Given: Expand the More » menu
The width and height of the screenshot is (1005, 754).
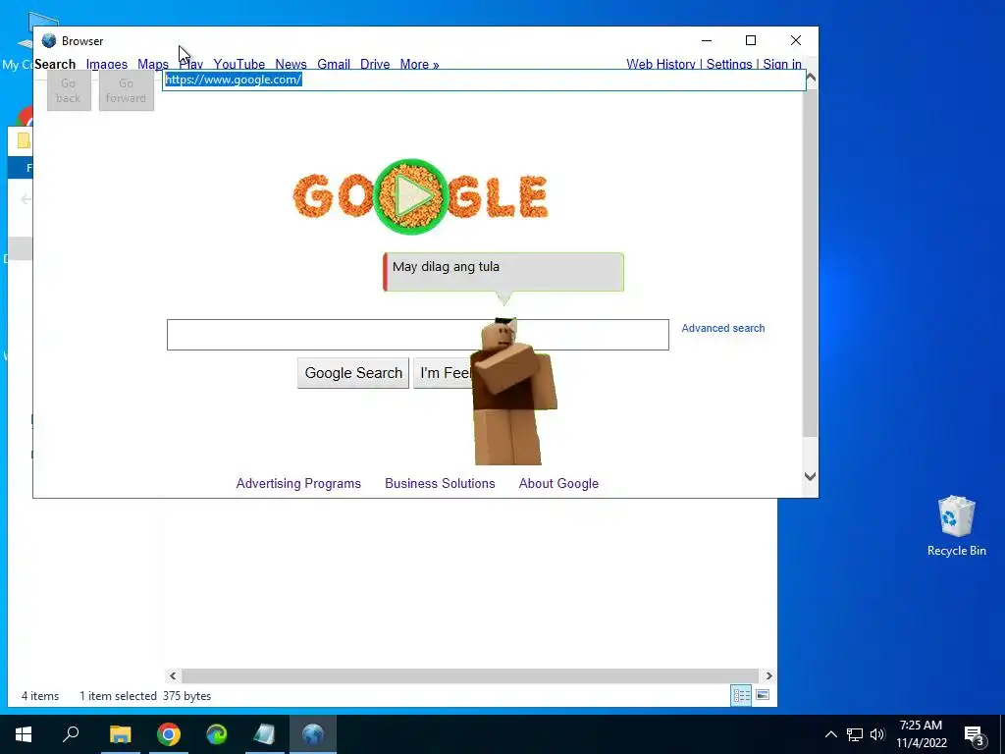Looking at the screenshot, I should click(419, 64).
